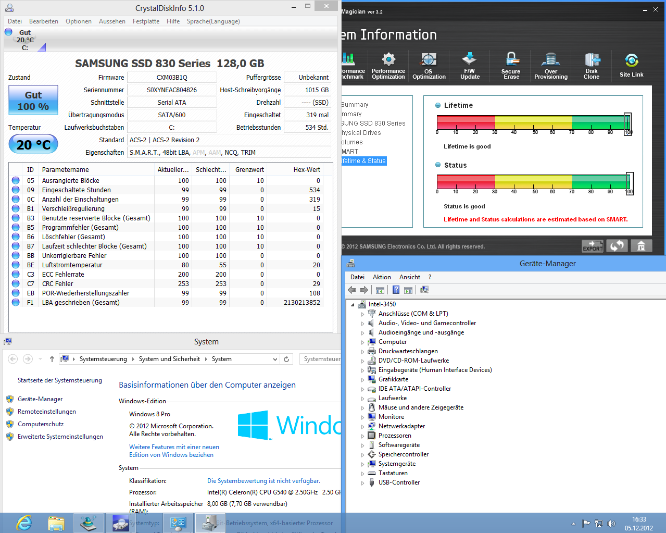Screen dimensions: 666x533
Task: Click volume icon in system tray
Action: point(611,524)
